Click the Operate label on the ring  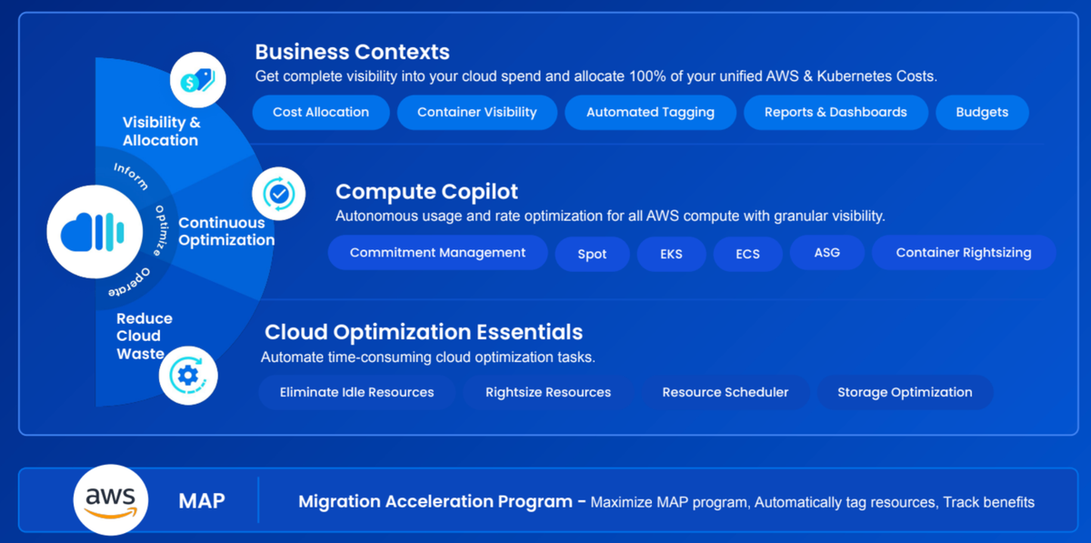130,284
